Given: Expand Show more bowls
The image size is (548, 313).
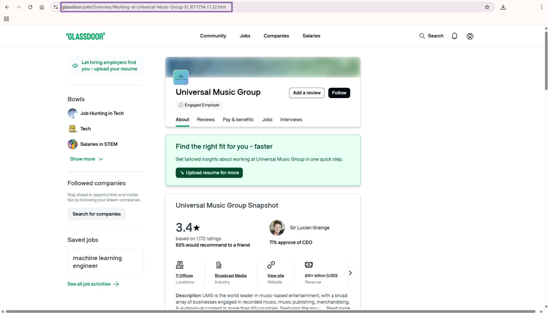Looking at the screenshot, I should (x=87, y=159).
